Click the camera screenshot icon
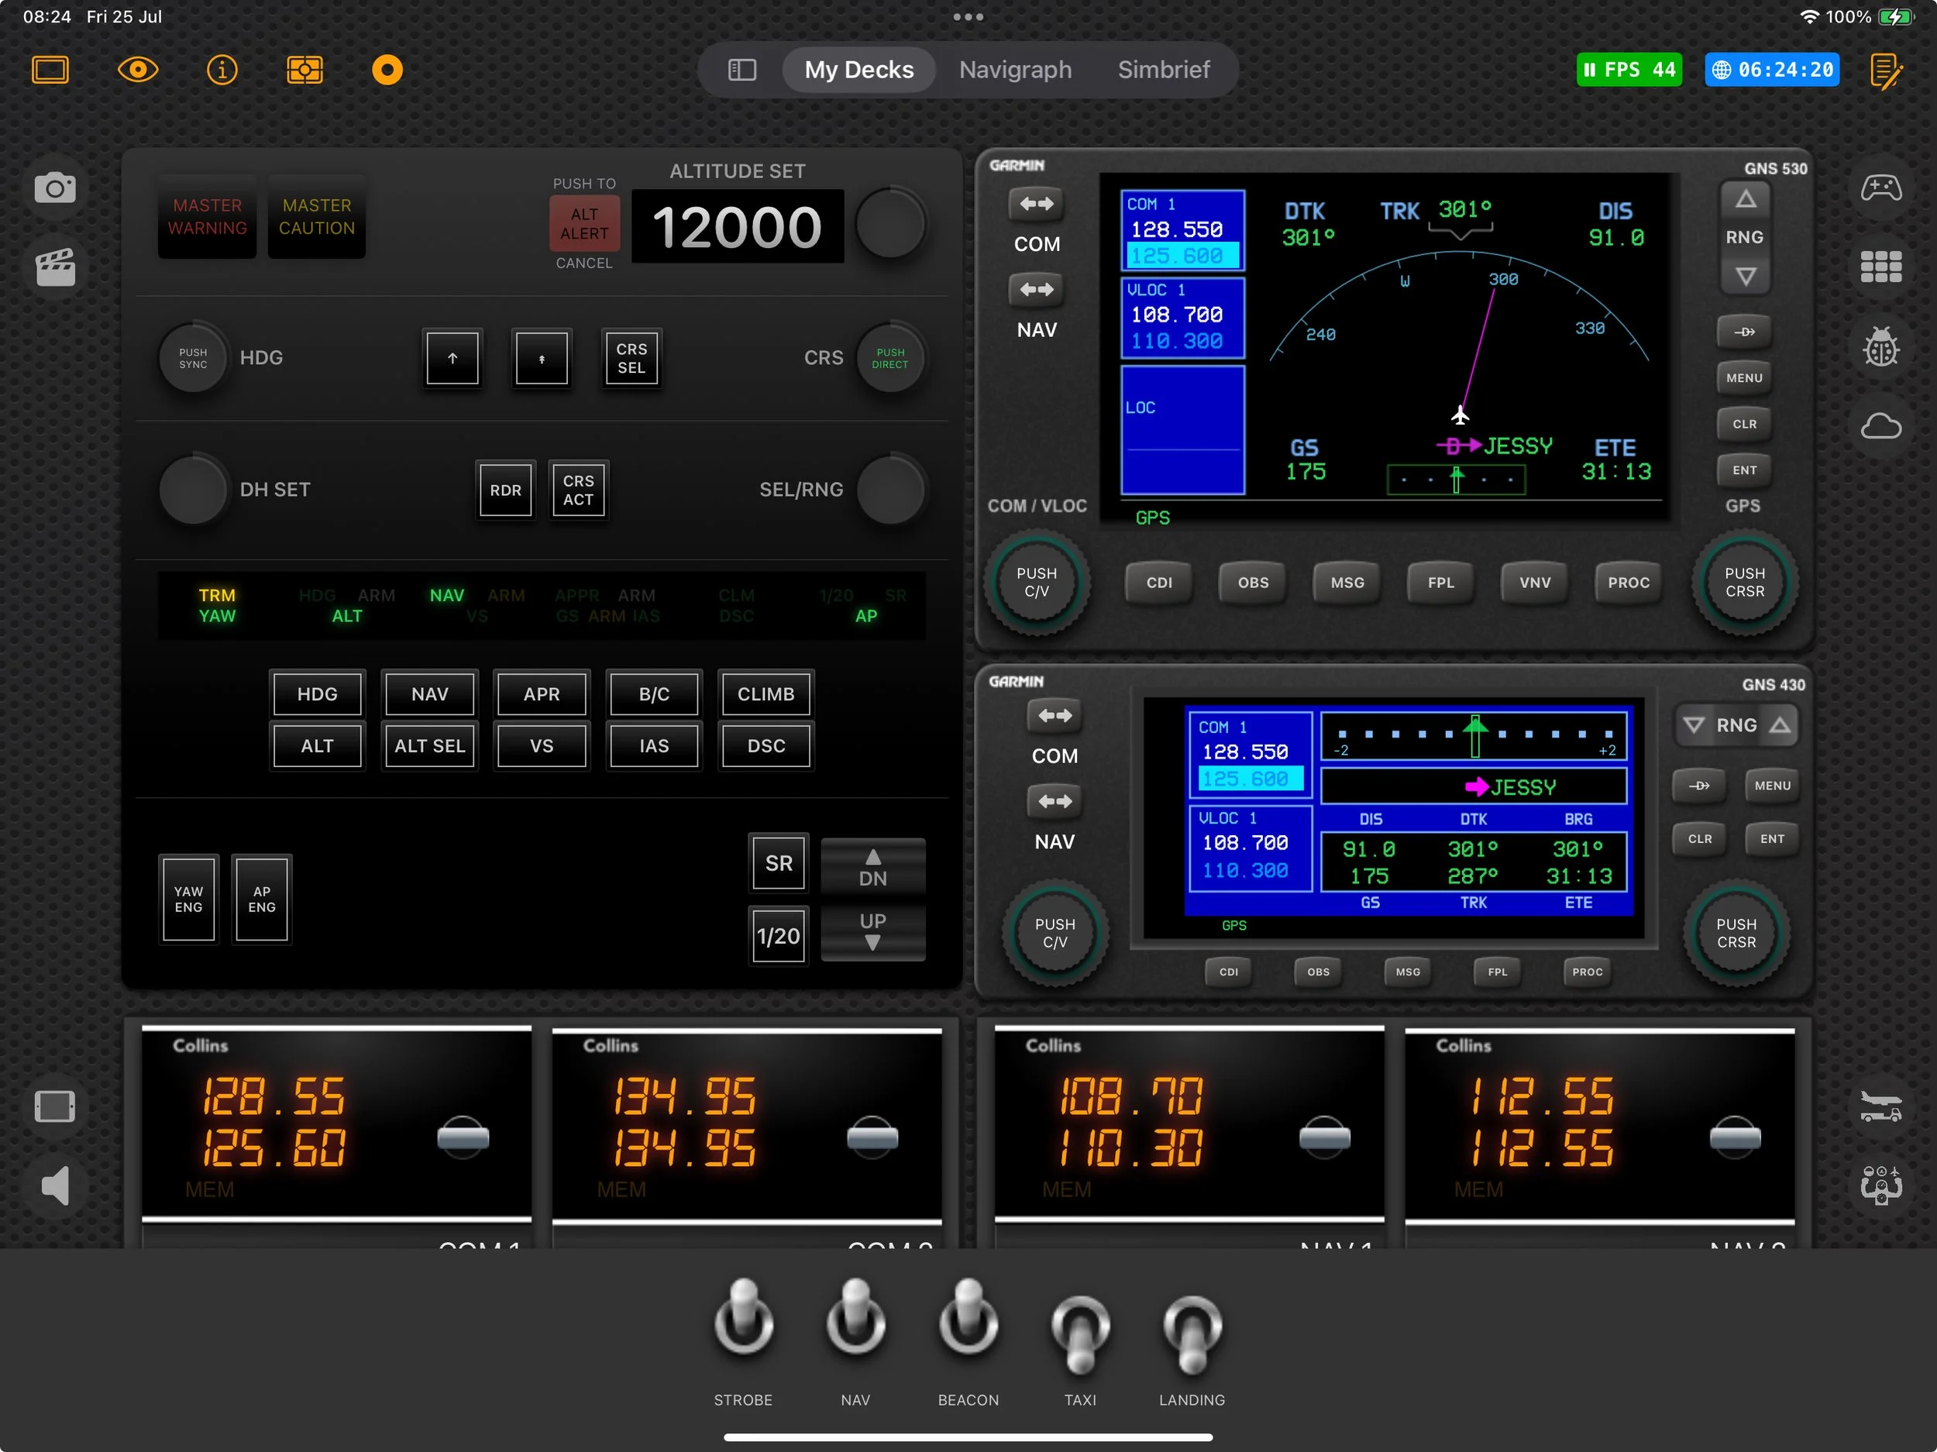This screenshot has width=1937, height=1452. (55, 188)
